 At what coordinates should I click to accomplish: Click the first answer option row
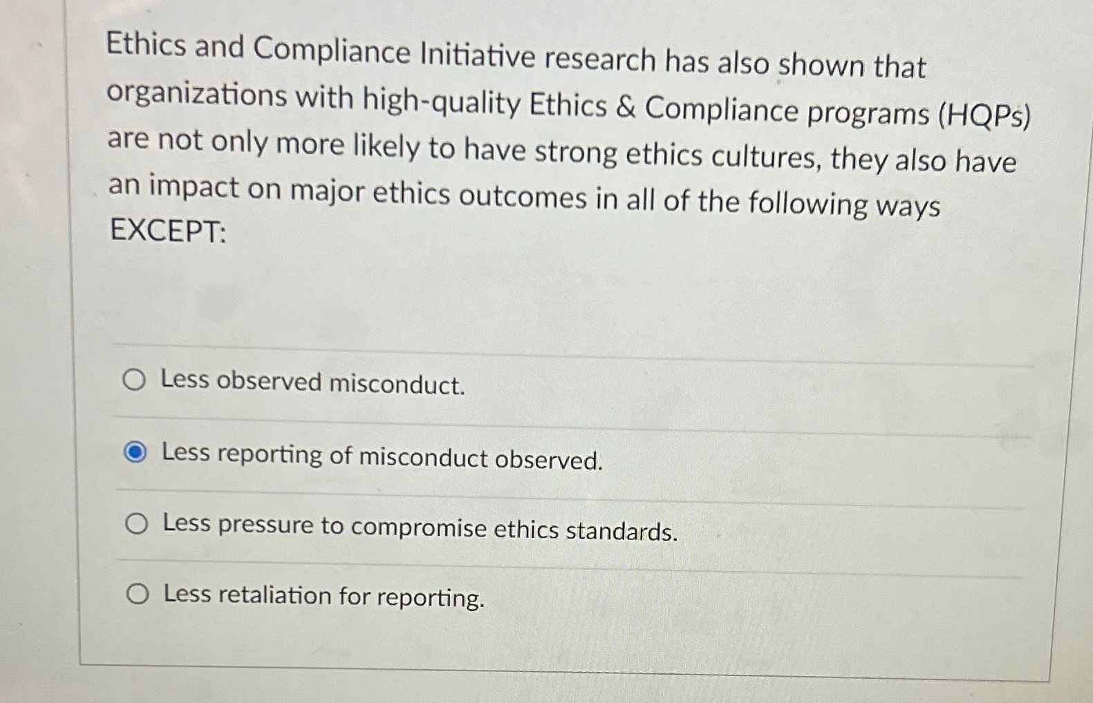484,382
